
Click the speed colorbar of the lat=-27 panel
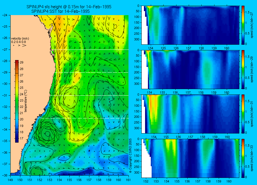[243, 25]
